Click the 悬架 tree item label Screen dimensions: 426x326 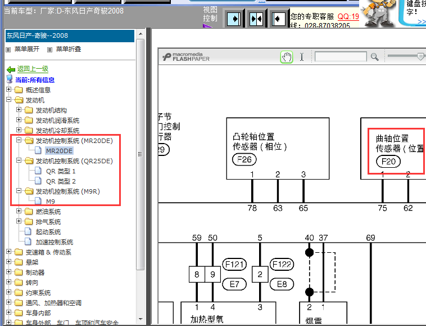pyautogui.click(x=32, y=262)
